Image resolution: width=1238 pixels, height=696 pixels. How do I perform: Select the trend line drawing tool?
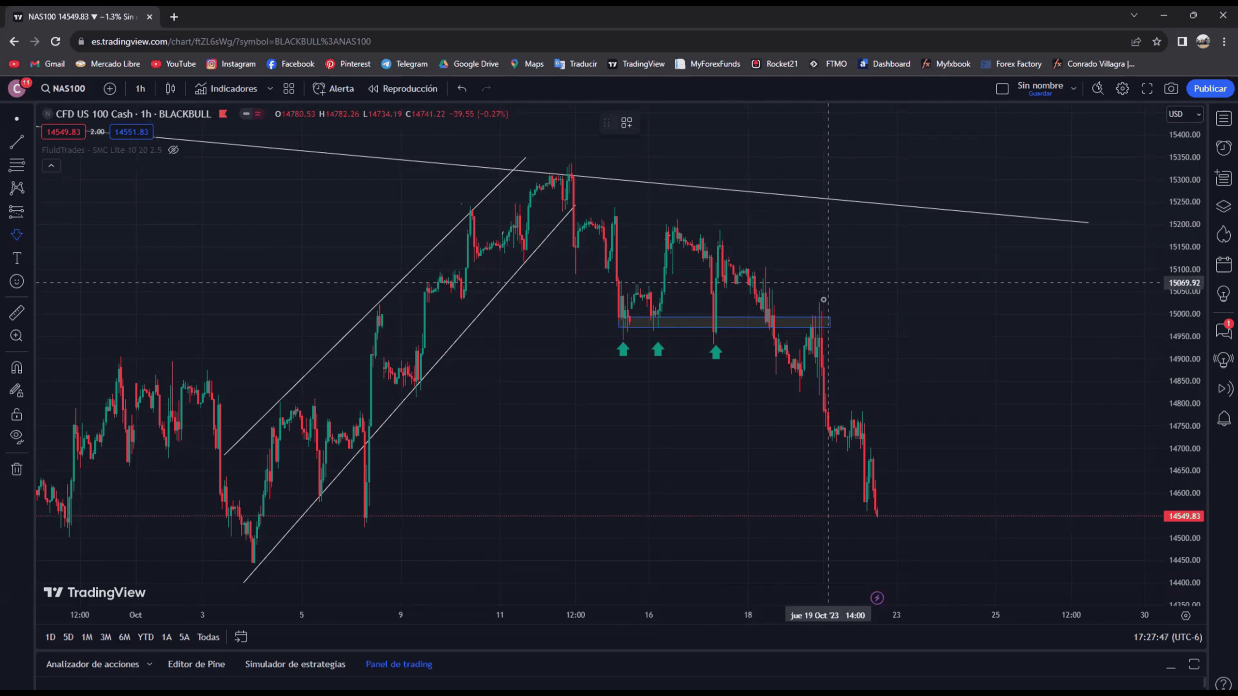[16, 142]
